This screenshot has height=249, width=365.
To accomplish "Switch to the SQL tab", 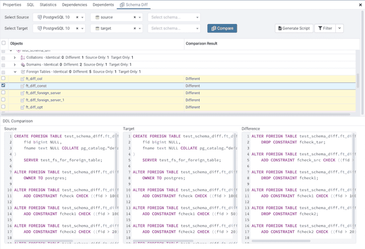I will click(x=30, y=5).
